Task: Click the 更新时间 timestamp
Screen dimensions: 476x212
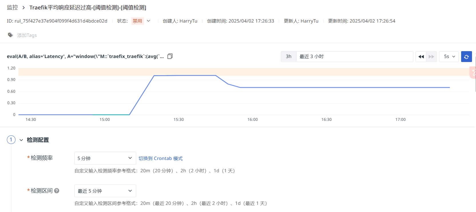Action: (x=362, y=21)
